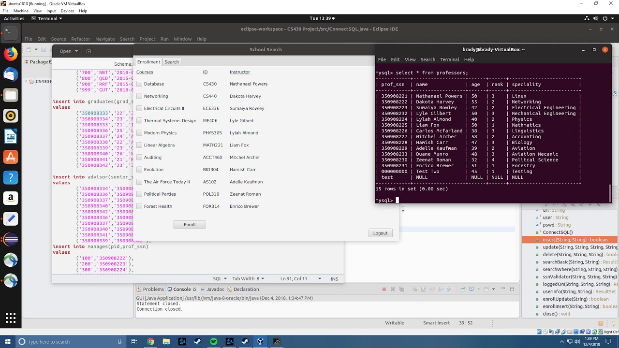619x348 pixels.
Task: Click Activities in the top bar
Action: (14, 18)
